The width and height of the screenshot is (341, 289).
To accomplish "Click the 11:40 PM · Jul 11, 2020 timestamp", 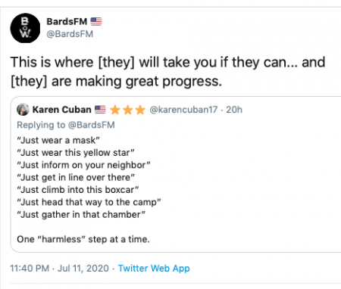I will point(59,269).
